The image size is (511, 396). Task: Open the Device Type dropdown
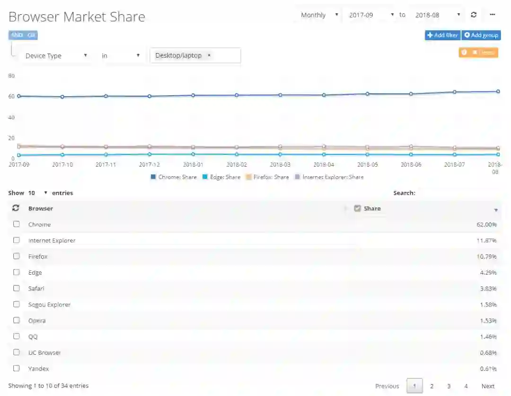point(56,56)
